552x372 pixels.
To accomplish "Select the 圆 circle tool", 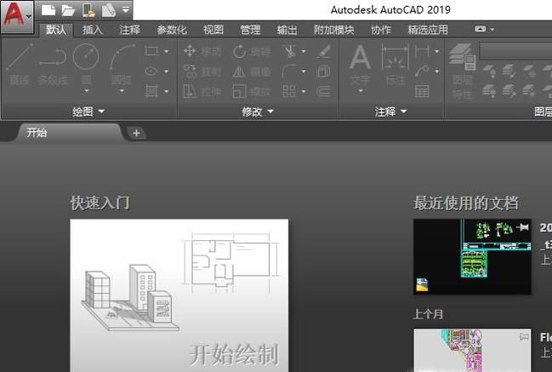I will [x=86, y=63].
